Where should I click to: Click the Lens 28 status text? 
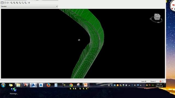point(144,81)
